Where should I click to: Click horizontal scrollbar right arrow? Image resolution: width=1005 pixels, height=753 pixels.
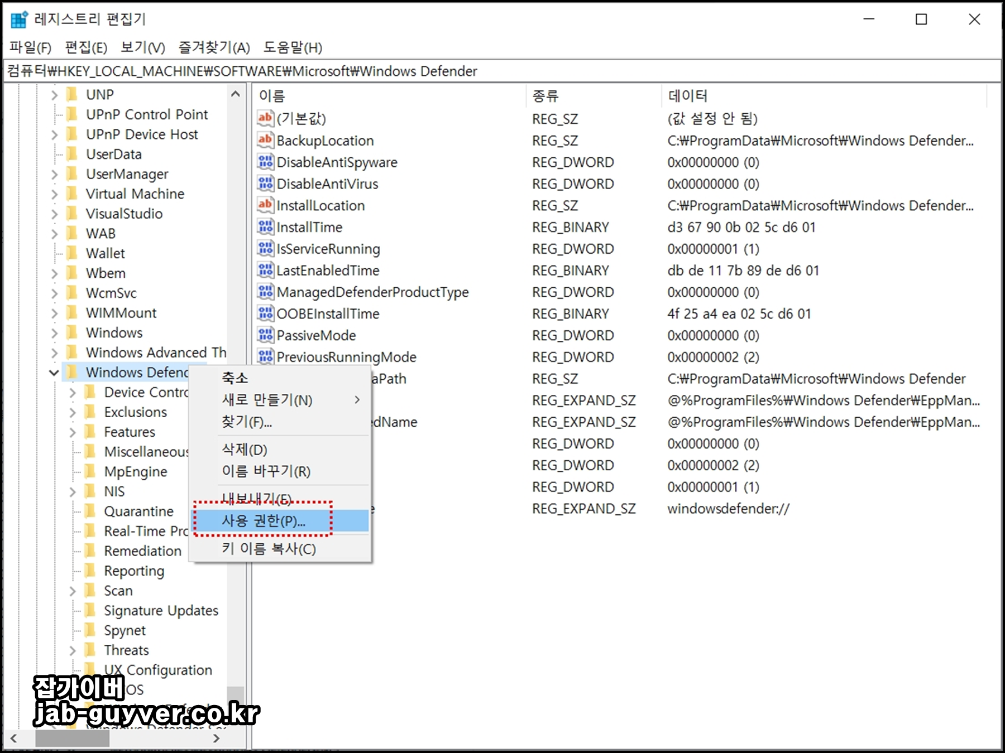tap(217, 738)
